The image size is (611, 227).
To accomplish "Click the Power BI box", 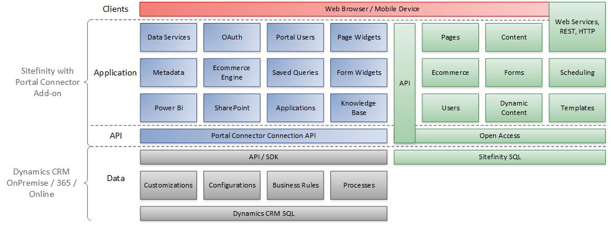I will coord(169,108).
